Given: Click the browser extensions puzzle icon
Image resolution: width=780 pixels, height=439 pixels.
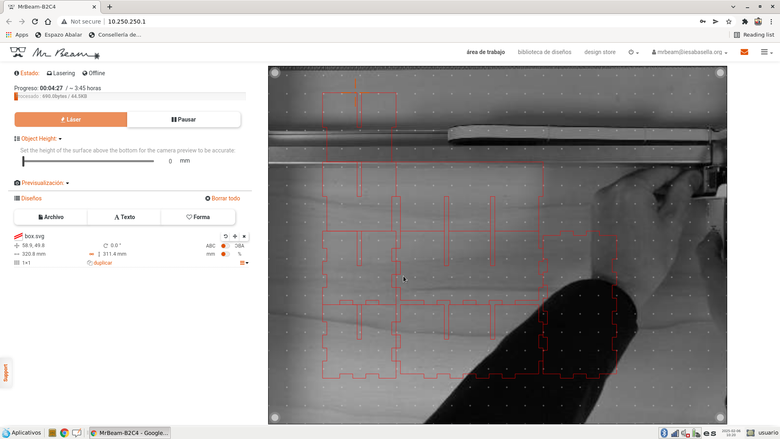Looking at the screenshot, I should [745, 22].
